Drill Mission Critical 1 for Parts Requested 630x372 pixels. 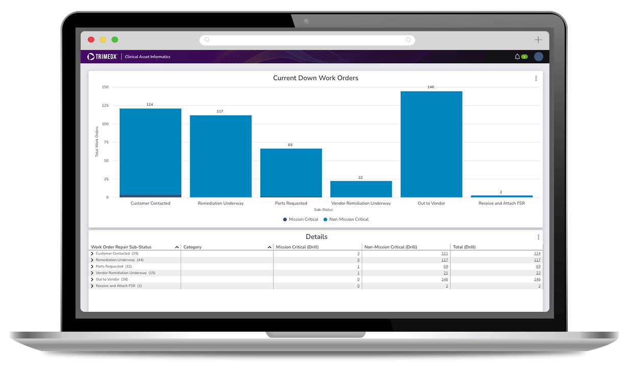pos(358,267)
